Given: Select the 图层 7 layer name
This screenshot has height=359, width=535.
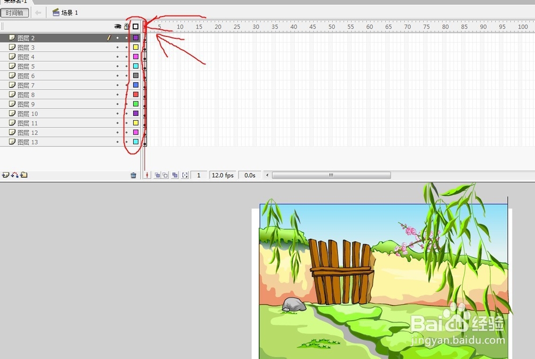Looking at the screenshot, I should [x=26, y=85].
